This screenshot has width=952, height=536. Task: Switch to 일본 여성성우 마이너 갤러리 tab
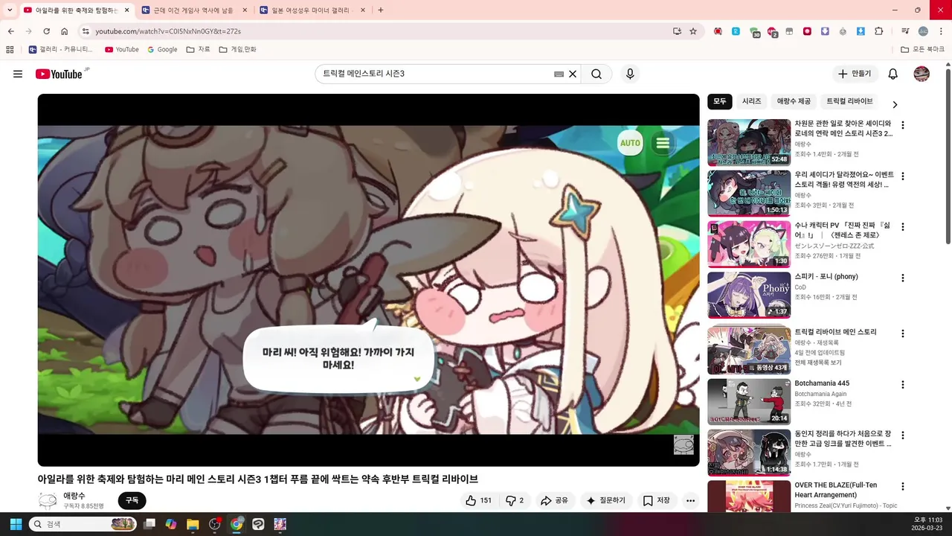coord(312,10)
